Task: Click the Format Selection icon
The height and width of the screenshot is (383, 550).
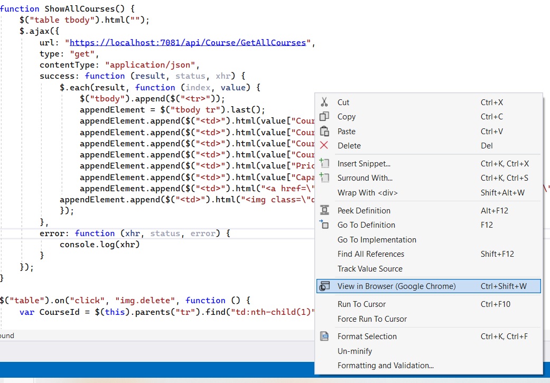Action: [x=324, y=336]
